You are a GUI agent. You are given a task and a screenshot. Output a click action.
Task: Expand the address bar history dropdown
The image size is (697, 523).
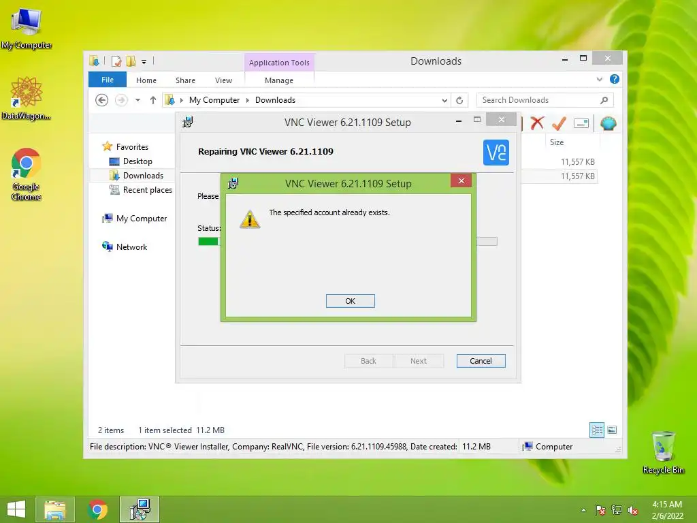[x=444, y=101]
